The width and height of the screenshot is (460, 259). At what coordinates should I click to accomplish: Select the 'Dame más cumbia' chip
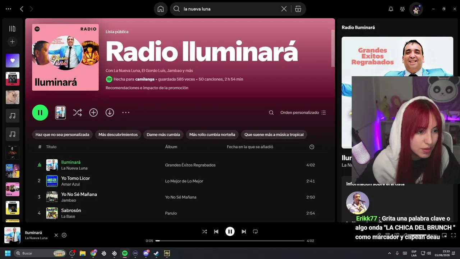pyautogui.click(x=164, y=135)
